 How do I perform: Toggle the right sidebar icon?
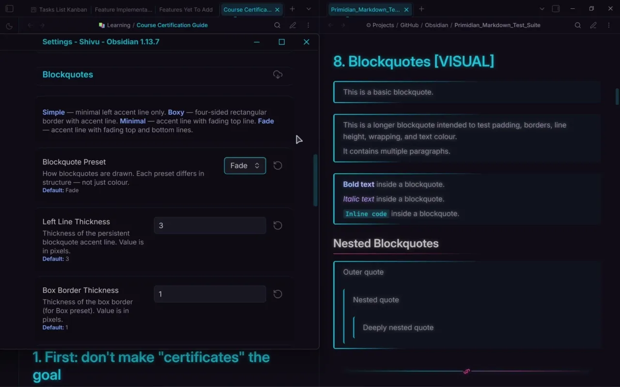click(556, 9)
